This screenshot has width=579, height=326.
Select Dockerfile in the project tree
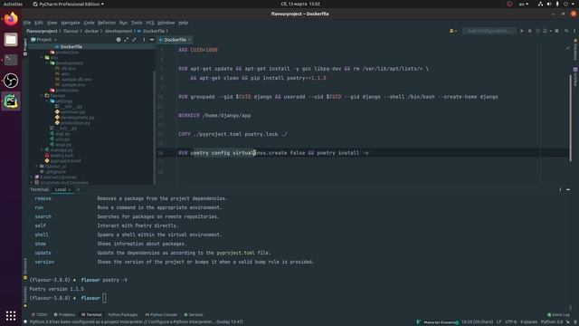[71, 46]
